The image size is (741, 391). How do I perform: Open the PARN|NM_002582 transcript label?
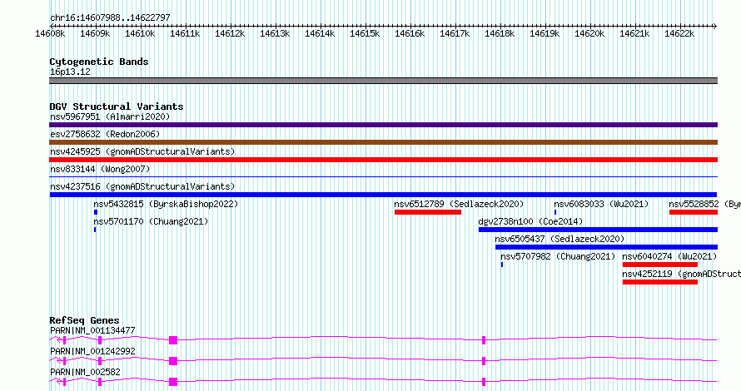pos(86,372)
